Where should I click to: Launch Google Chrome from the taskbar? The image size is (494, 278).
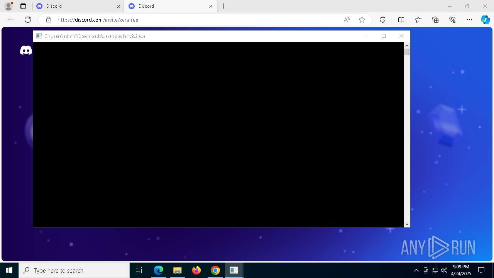point(215,270)
